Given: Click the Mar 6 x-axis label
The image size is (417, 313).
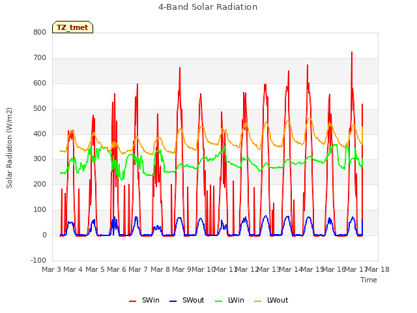Looking at the screenshot, I should pyautogui.click(x=117, y=269).
